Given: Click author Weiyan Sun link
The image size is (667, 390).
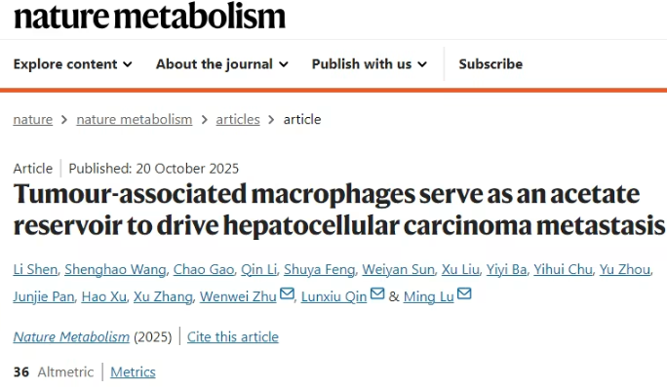Looking at the screenshot, I should pyautogui.click(x=398, y=270).
